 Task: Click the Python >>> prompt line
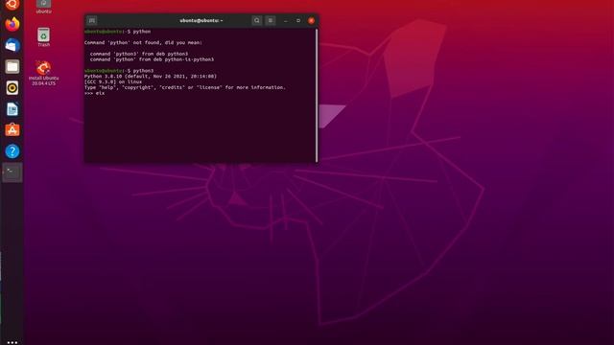tap(94, 93)
